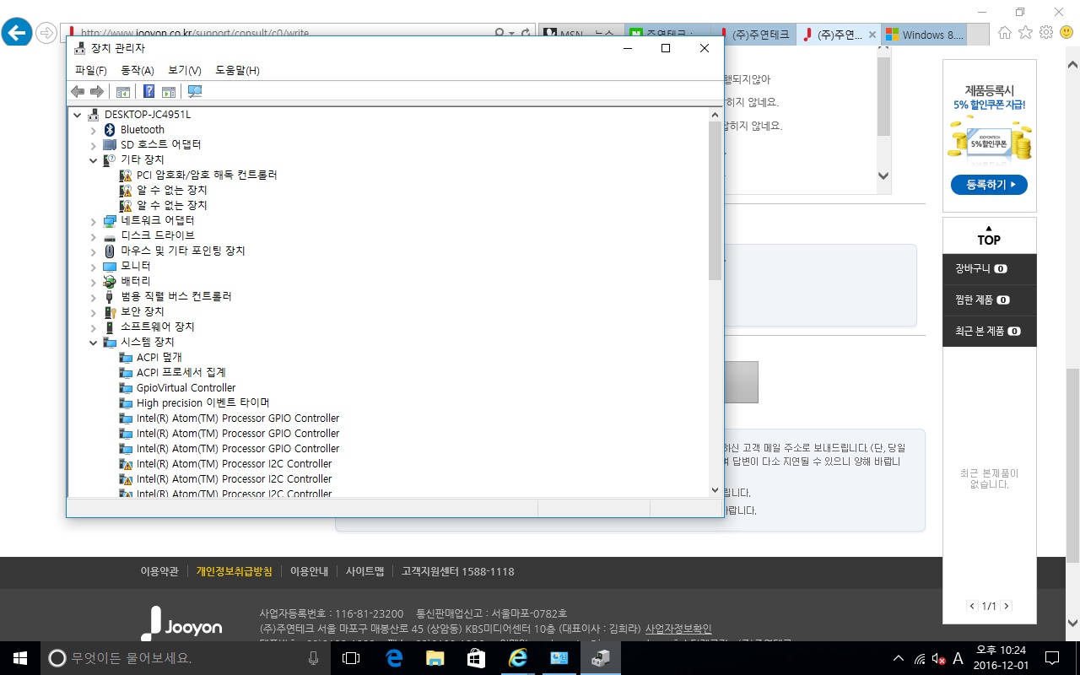Open the 동작(A) menu
The image size is (1080, 675).
(138, 70)
